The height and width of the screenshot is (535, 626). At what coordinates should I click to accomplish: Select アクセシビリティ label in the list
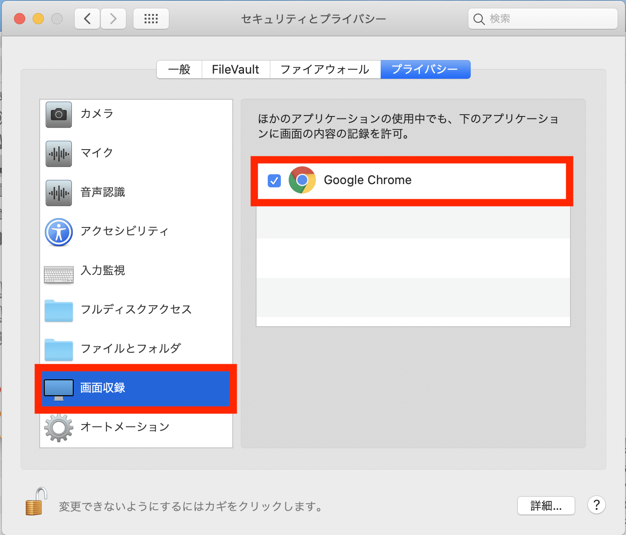125,231
